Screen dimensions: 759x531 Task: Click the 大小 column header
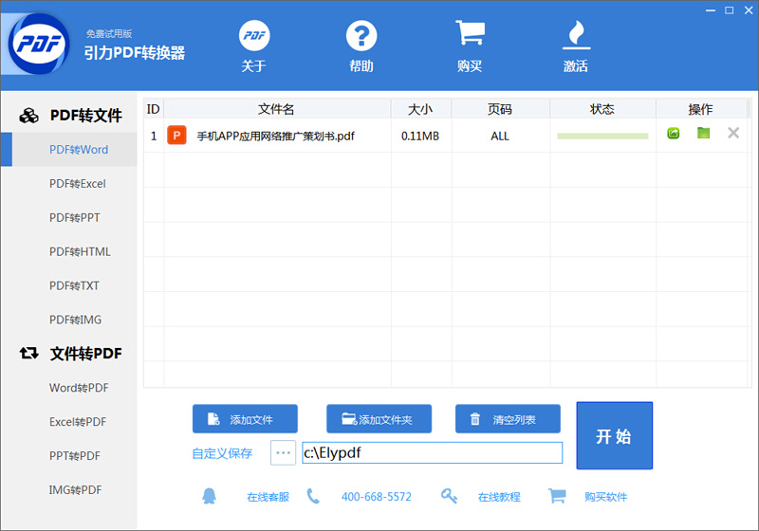pos(421,109)
